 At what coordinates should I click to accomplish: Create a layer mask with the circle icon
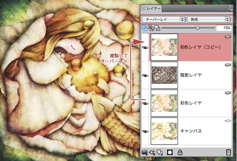(x=169, y=152)
